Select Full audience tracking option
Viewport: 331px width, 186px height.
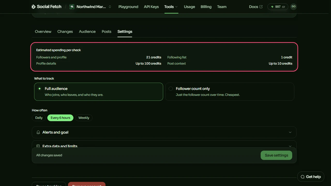(99, 91)
